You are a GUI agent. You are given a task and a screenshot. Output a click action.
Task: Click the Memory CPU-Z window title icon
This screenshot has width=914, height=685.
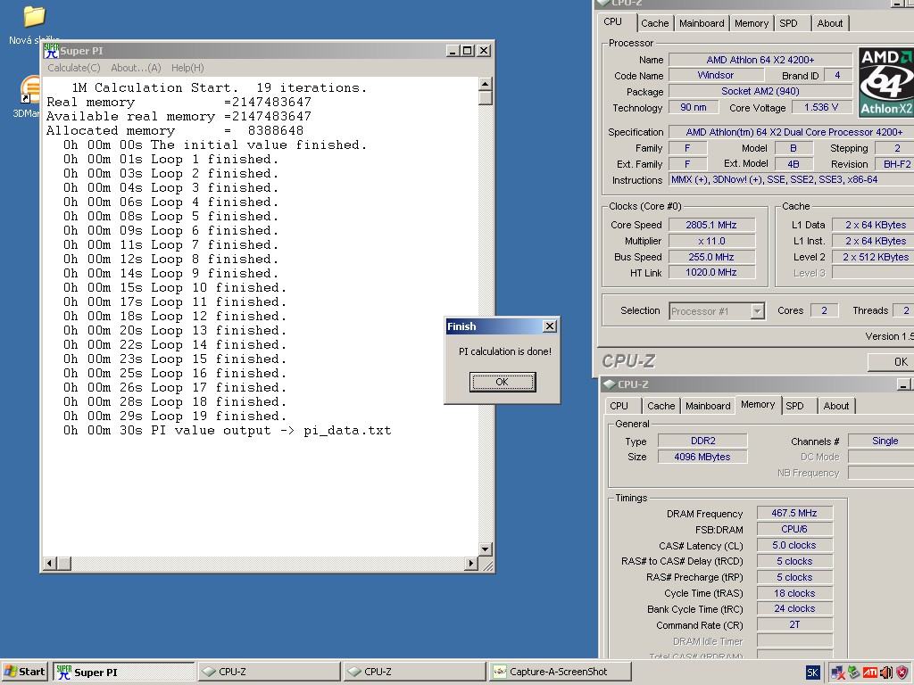(x=609, y=384)
